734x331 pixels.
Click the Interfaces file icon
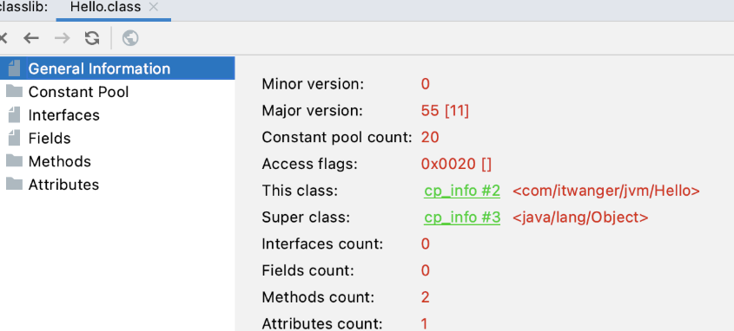pyautogui.click(x=15, y=115)
